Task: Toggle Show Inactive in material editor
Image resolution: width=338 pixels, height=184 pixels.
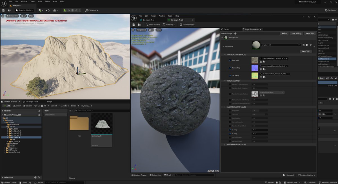Action: (x=153, y=25)
